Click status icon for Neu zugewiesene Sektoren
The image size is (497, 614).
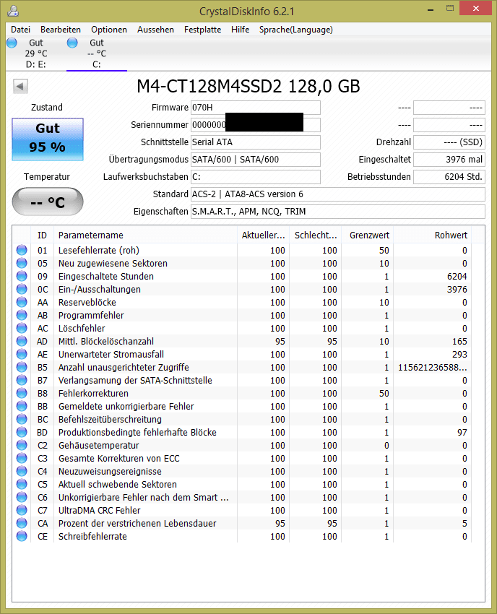point(22,263)
